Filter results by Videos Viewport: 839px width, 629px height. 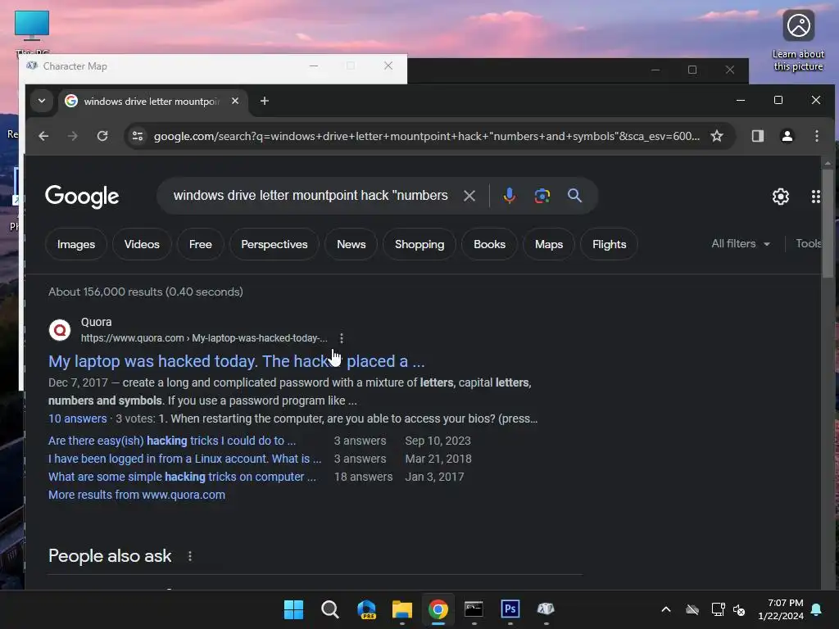click(x=142, y=244)
